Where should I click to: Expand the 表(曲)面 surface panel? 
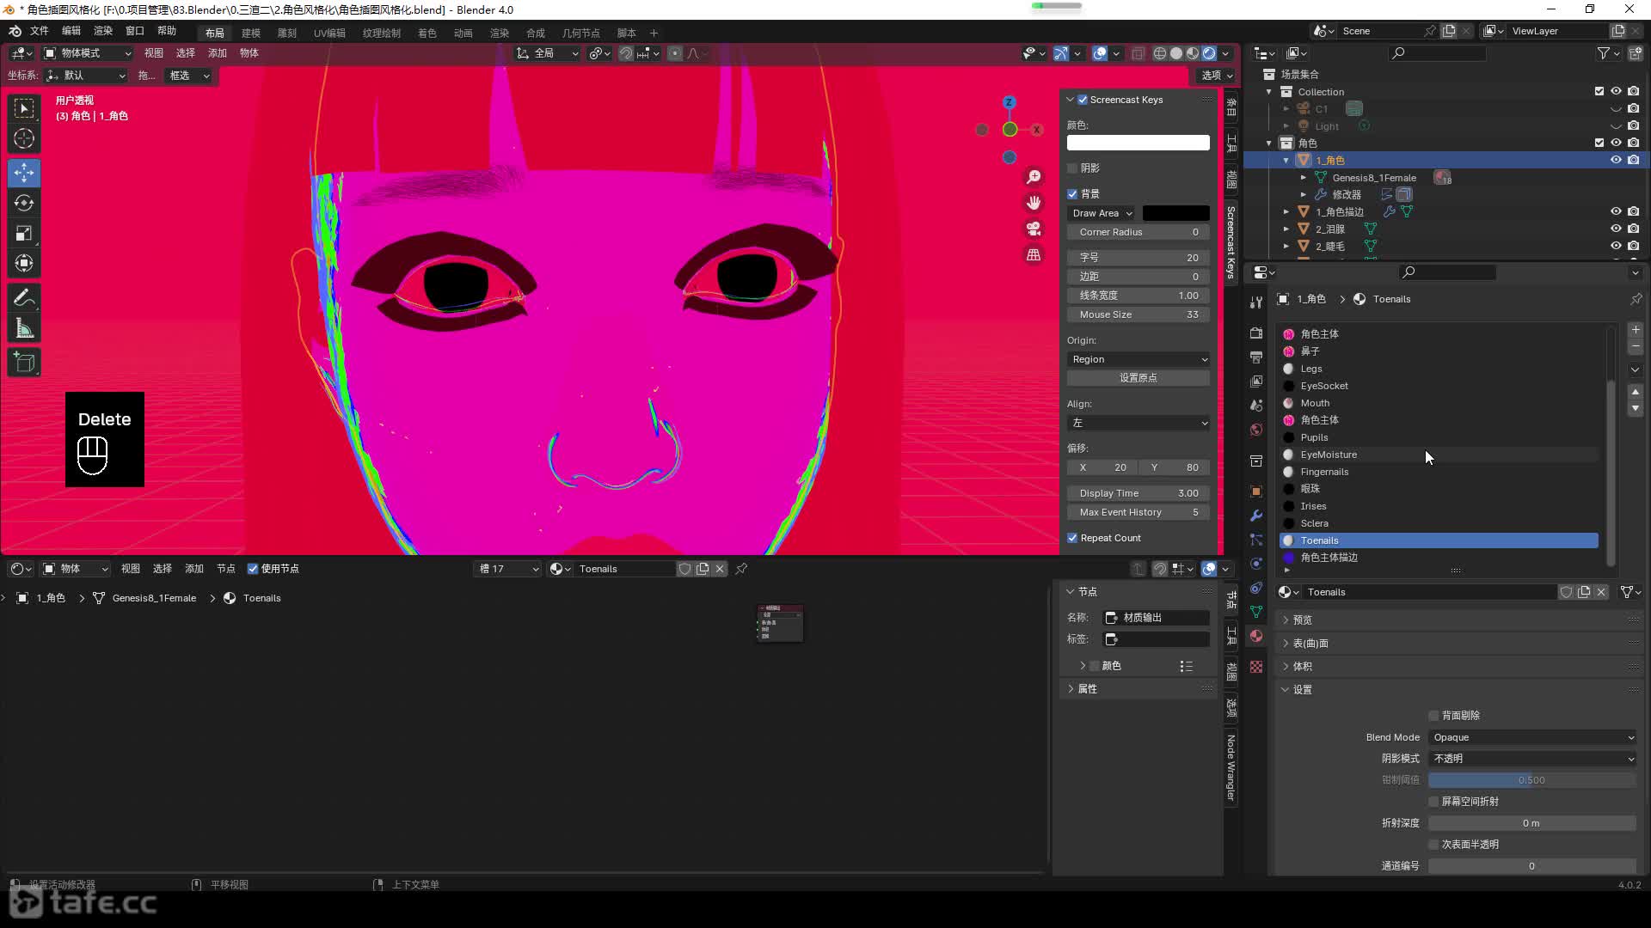(1310, 643)
